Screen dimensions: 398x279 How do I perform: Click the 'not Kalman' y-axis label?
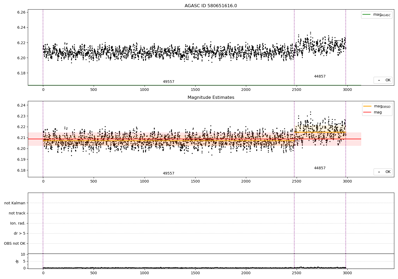click(x=15, y=203)
